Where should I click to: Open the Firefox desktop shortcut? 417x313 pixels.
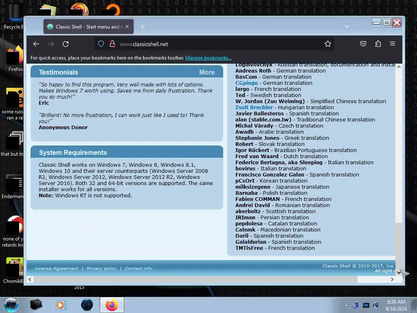point(15,59)
